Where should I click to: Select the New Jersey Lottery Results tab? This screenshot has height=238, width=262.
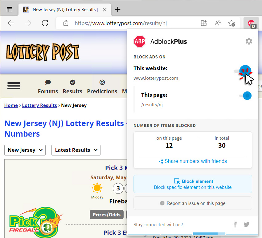[x=64, y=10]
